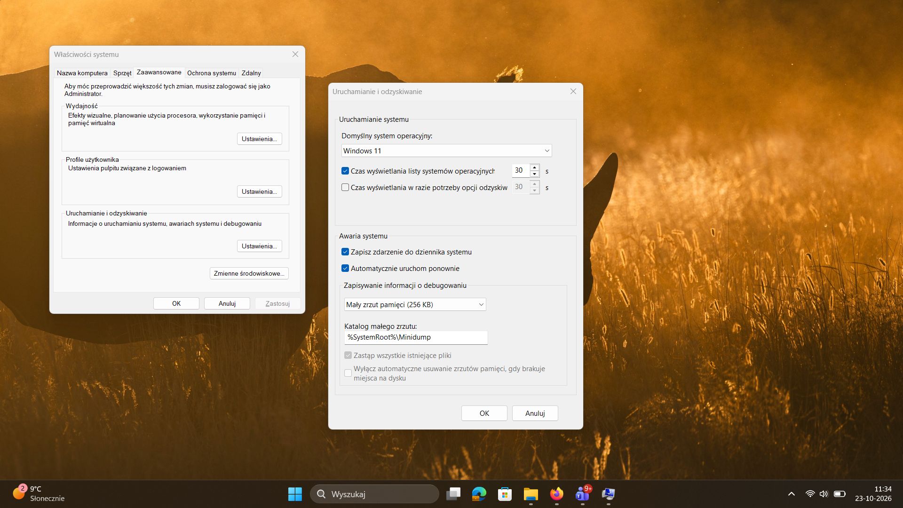Open volume speaker tray icon
This screenshot has width=903, height=508.
824,494
